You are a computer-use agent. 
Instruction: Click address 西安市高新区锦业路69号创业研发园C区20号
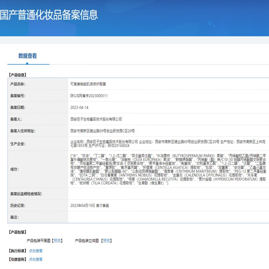(102, 131)
